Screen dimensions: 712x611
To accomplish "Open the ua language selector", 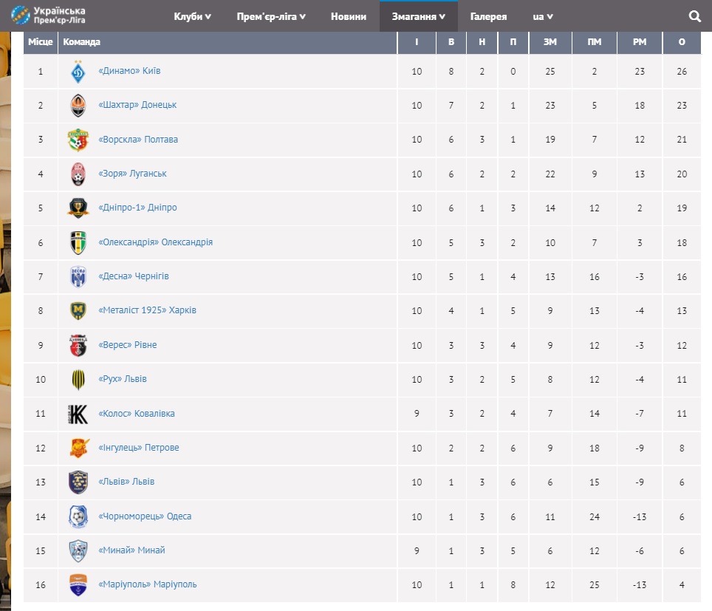I will click(543, 16).
